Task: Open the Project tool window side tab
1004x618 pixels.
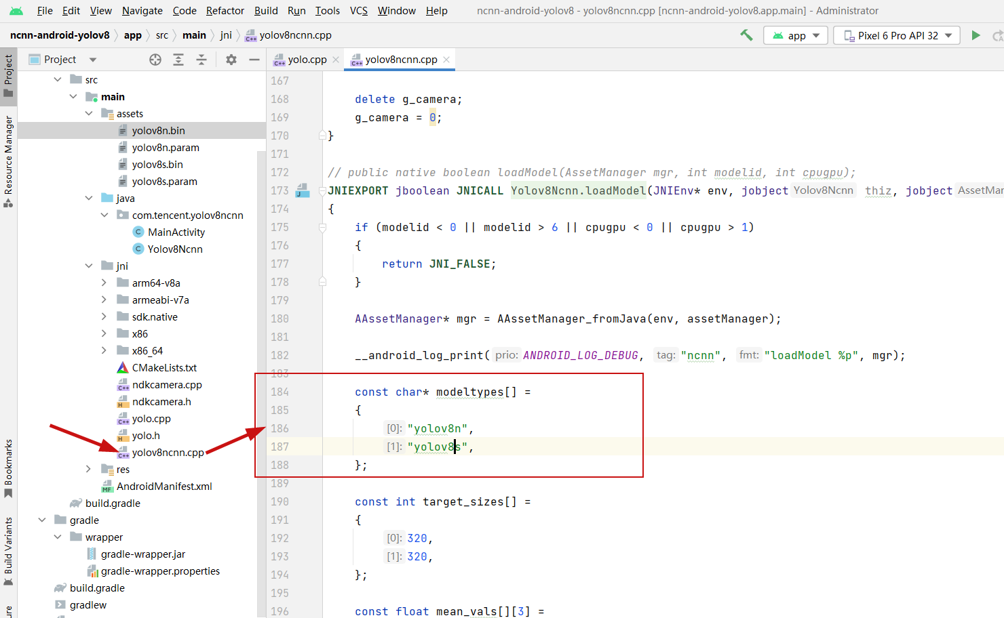Action: 8,76
